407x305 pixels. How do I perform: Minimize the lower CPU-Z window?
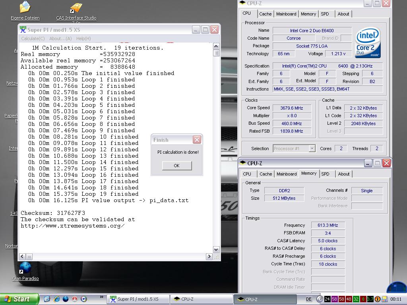[368, 163]
